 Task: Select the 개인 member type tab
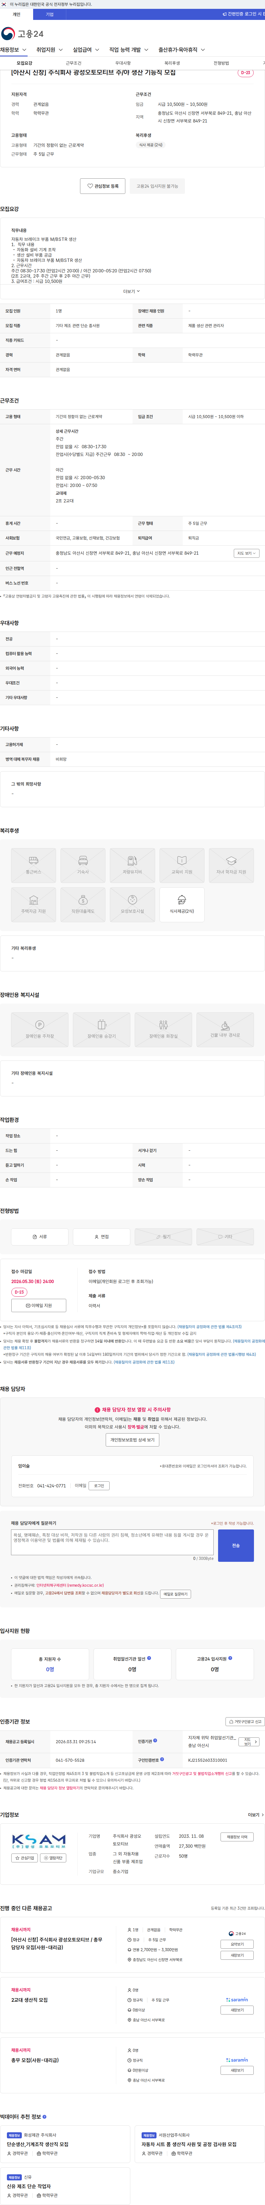(x=16, y=15)
